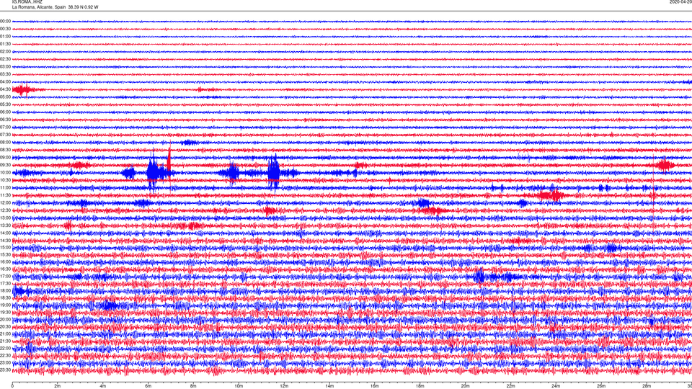692x389 pixels.
Task: Click the 14m tick on the minute axis
Action: pos(329,386)
